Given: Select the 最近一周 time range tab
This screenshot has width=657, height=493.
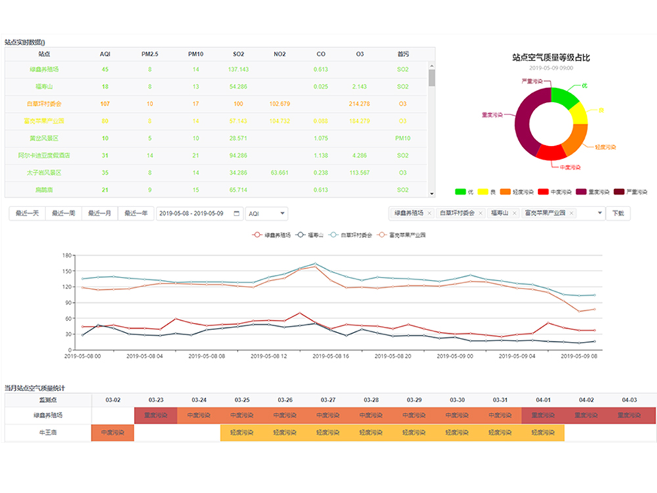Looking at the screenshot, I should point(64,214).
